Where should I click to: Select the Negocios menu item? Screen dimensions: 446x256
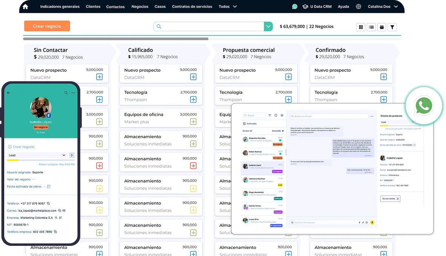pyautogui.click(x=139, y=6)
